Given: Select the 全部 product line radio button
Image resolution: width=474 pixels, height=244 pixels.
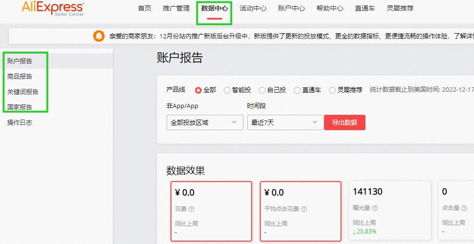Looking at the screenshot, I should coord(198,90).
